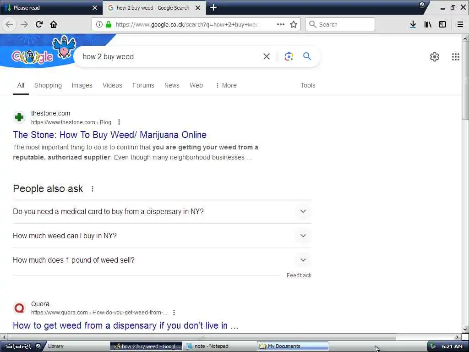Open the browser home page
The width and height of the screenshot is (469, 352).
click(x=54, y=24)
